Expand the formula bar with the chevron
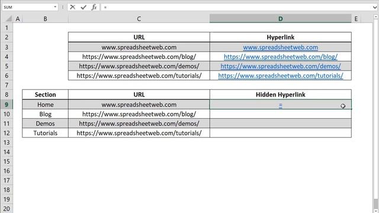 [x=375, y=7]
